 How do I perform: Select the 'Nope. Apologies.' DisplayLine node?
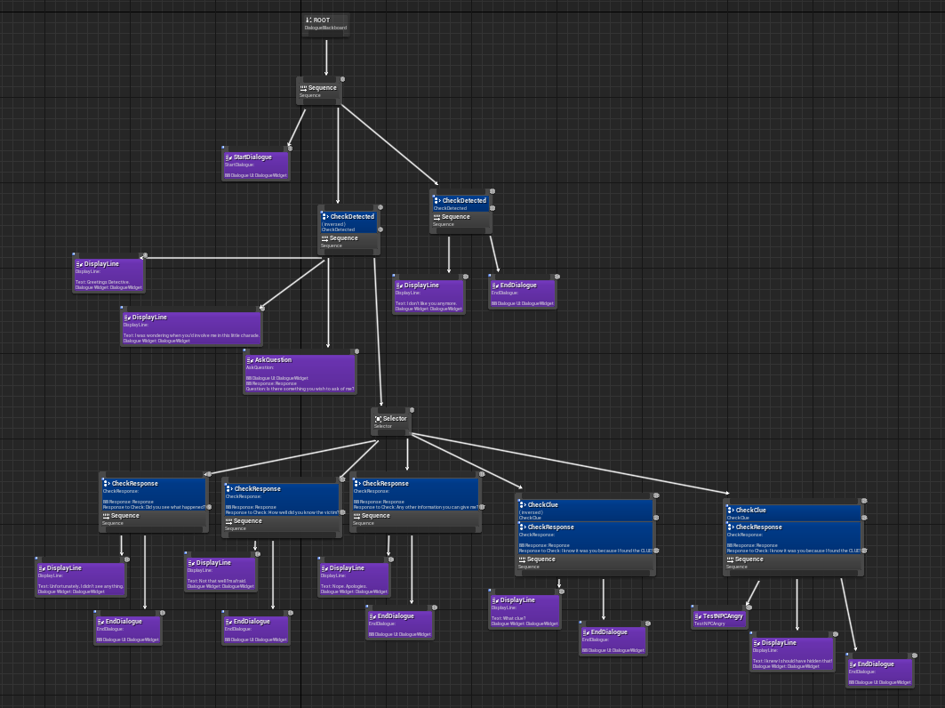pos(354,579)
